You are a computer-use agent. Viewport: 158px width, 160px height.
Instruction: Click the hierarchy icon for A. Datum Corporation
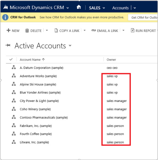point(14,68)
